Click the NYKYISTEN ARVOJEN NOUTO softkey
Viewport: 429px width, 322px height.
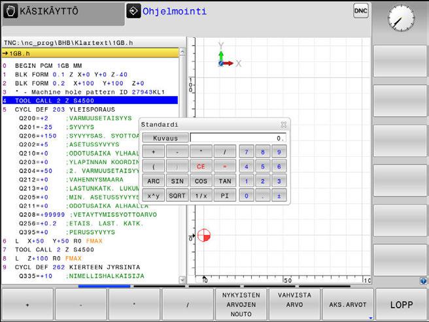point(241,304)
